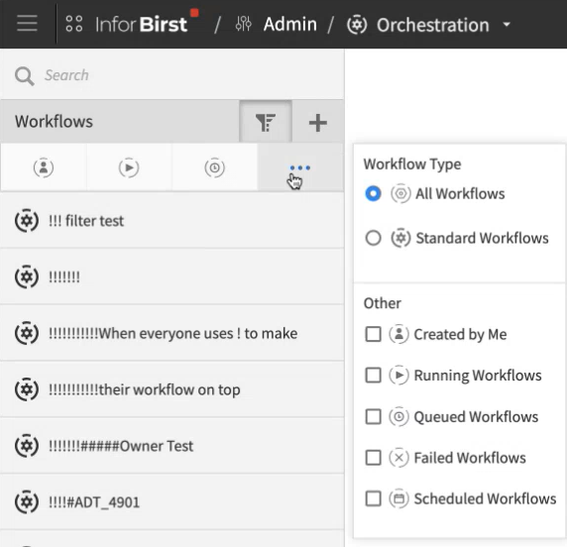
Task: Enable Scheduled Workflows checkbox
Action: click(x=373, y=498)
